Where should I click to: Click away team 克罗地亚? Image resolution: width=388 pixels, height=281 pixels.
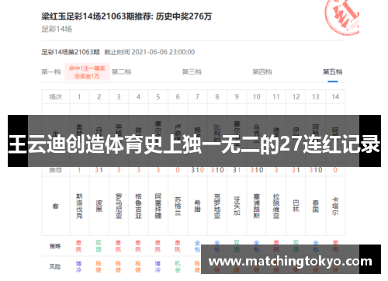tap(217, 206)
